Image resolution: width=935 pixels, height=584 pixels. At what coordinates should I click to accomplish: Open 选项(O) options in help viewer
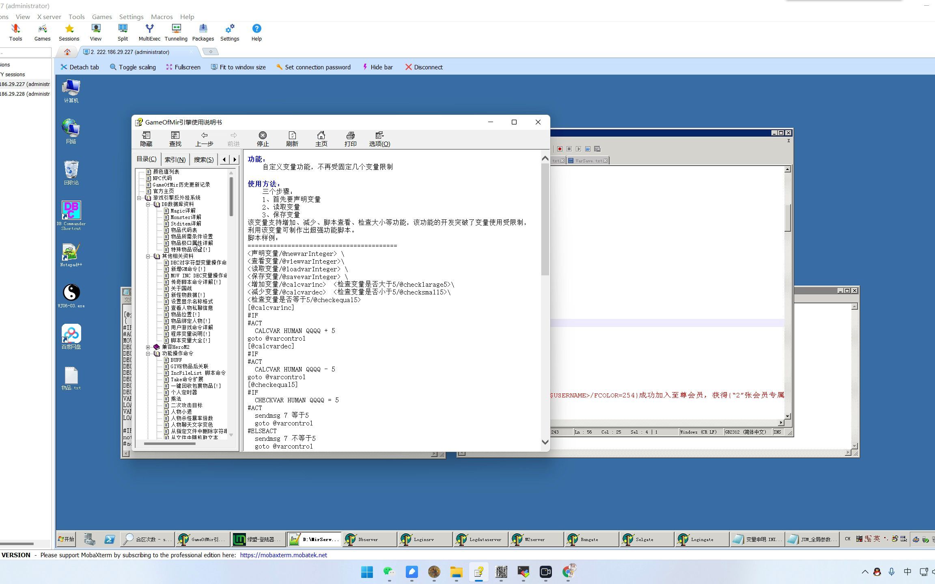pos(379,139)
